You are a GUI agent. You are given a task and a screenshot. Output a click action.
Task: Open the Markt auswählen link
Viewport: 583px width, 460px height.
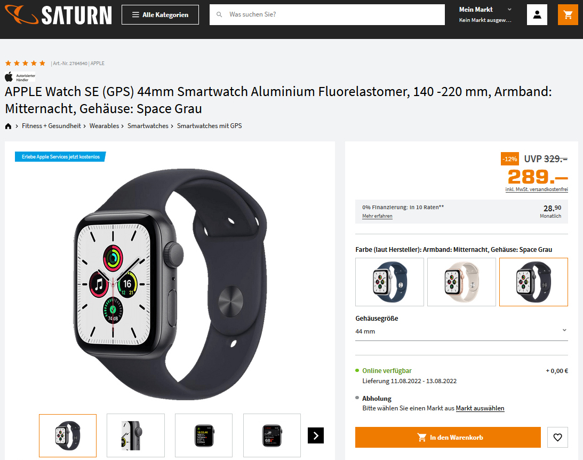pyautogui.click(x=480, y=408)
